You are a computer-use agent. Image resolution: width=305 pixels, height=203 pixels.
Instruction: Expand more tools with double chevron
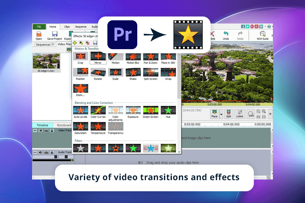pyautogui.click(x=270, y=114)
